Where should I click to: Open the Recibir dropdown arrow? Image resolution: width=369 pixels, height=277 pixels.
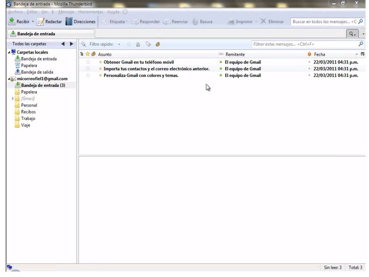pyautogui.click(x=33, y=22)
